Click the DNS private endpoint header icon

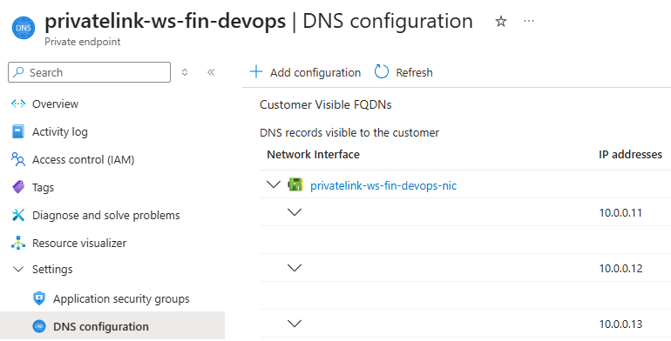24,27
